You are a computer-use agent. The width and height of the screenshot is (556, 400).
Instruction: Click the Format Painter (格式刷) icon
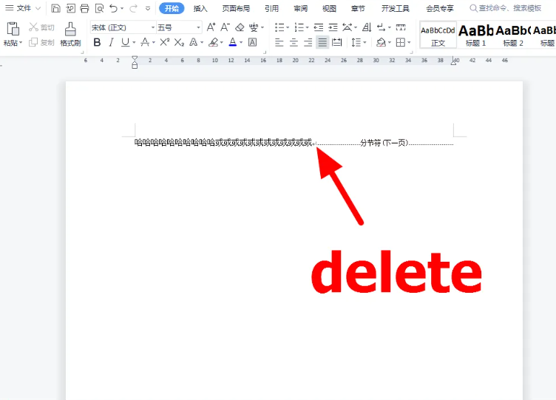[70, 30]
